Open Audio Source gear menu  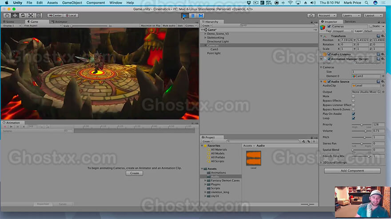pyautogui.click(x=383, y=82)
